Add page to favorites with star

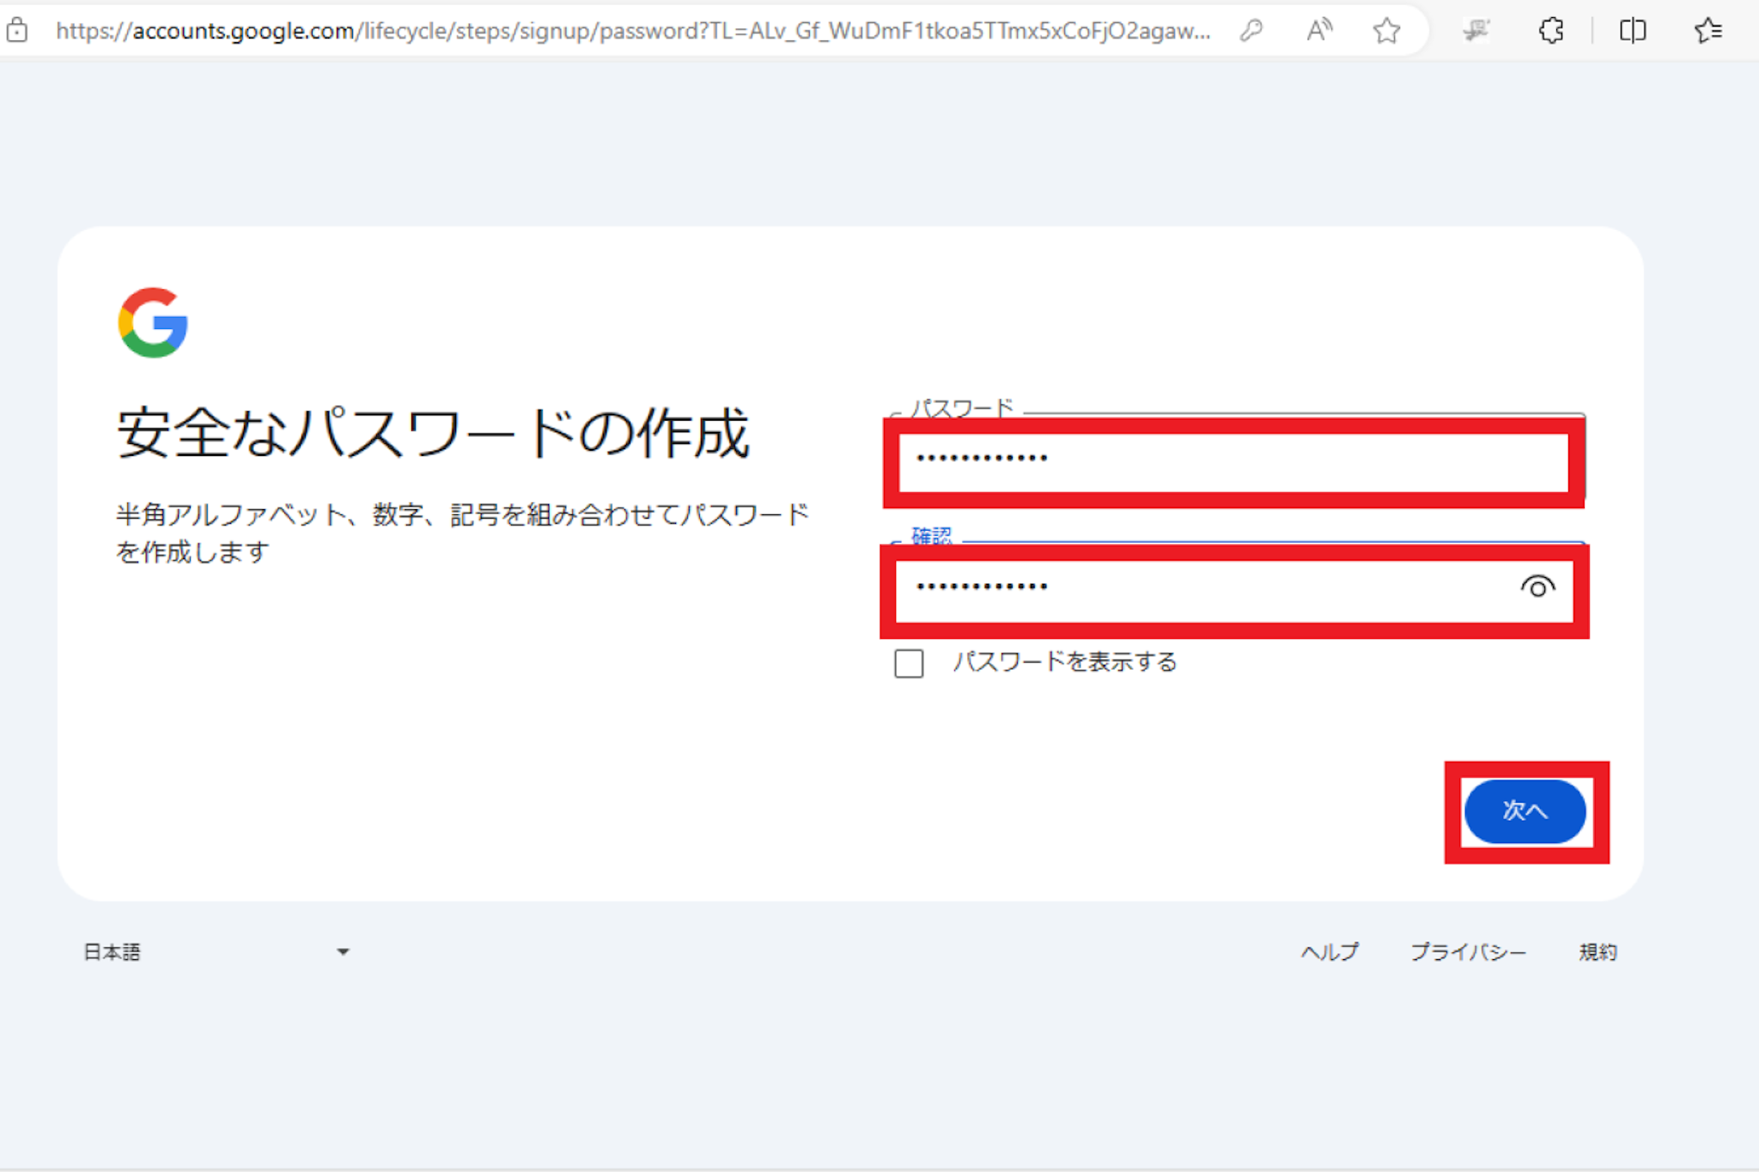(1386, 31)
